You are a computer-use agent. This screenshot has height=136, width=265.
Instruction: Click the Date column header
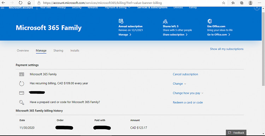(x=22, y=120)
